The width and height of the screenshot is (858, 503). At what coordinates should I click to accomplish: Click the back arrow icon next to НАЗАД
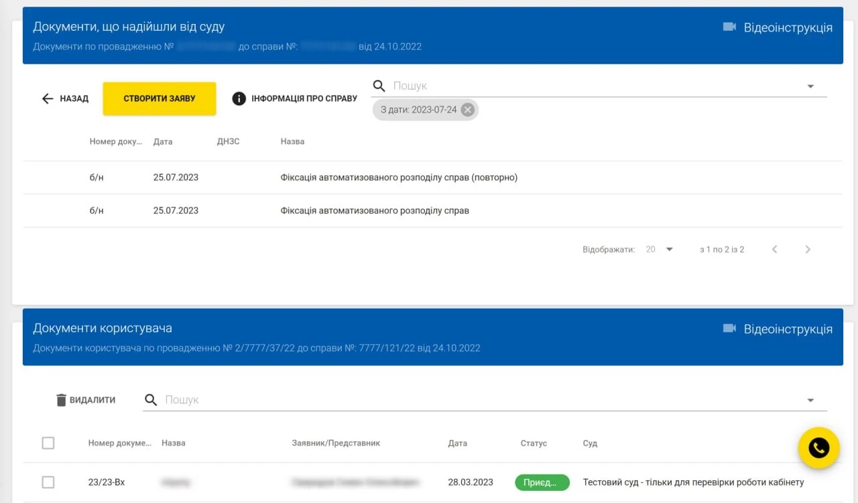(x=48, y=98)
